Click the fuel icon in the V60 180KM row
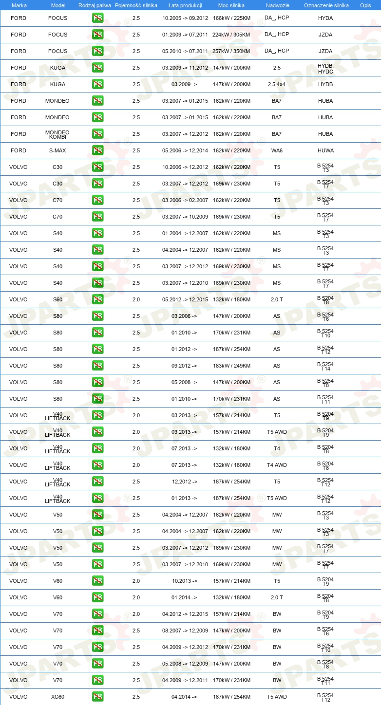 click(97, 597)
